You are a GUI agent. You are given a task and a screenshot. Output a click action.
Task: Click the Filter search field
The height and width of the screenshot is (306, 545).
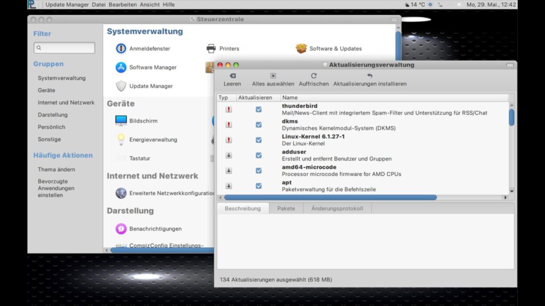click(x=64, y=47)
